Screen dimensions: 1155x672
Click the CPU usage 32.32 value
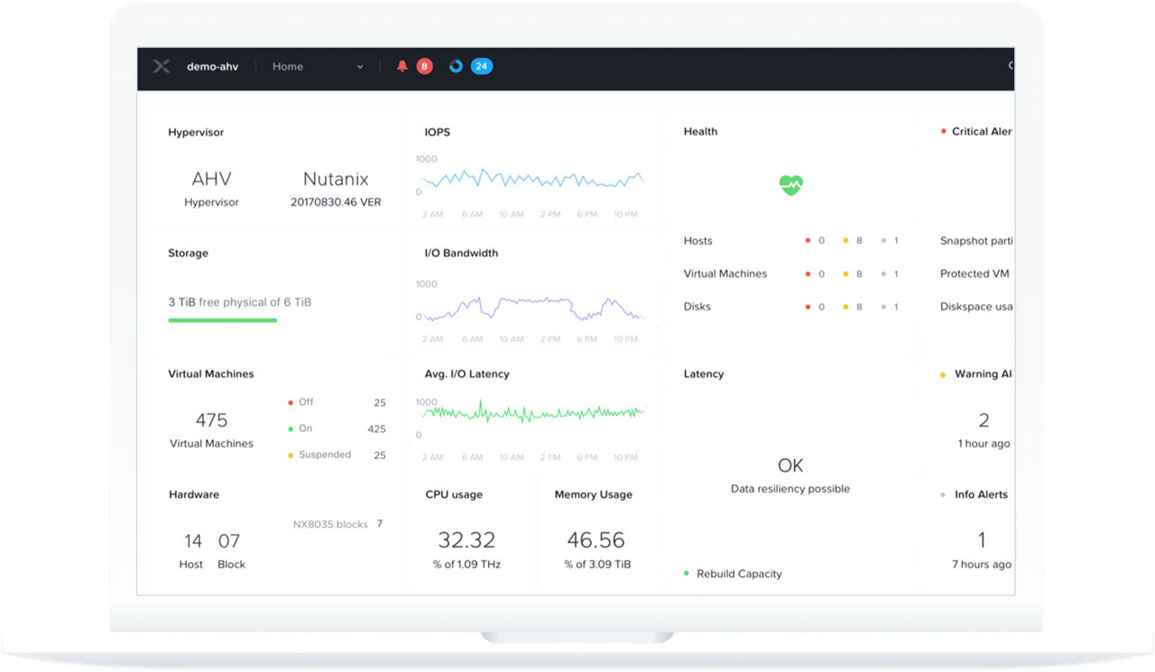pos(467,540)
